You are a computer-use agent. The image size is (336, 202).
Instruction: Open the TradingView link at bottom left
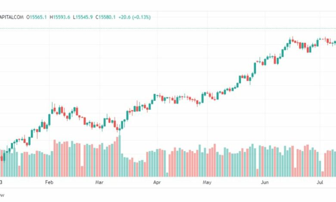[3, 195]
